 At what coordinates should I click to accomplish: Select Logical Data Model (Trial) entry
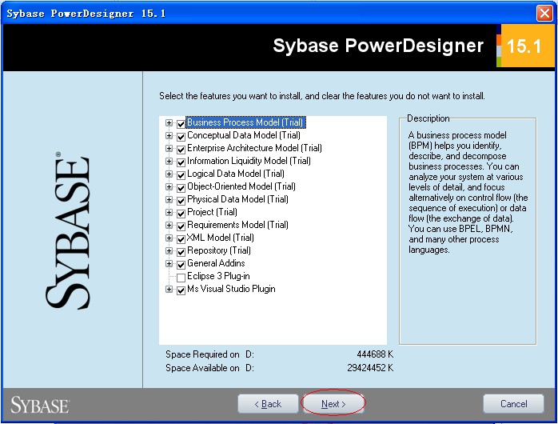[x=235, y=174]
